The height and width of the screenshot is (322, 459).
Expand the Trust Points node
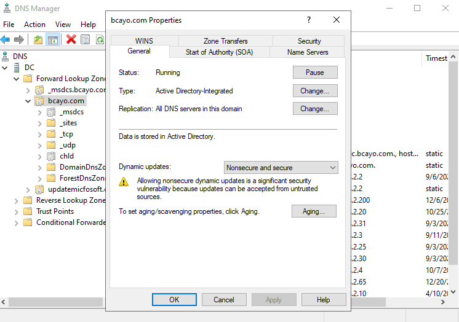pyautogui.click(x=17, y=211)
